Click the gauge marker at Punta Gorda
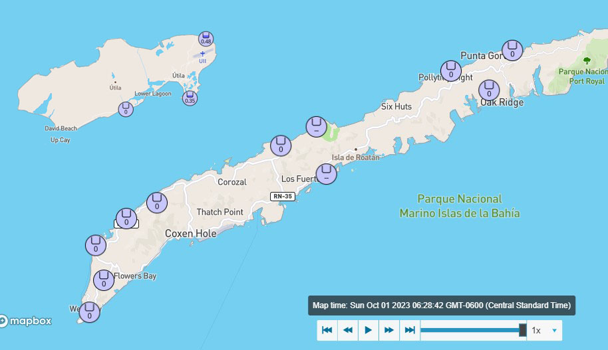 (512, 50)
